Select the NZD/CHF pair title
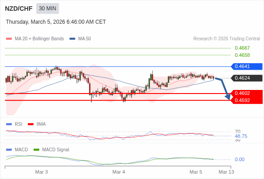This screenshot has width=264, height=179. tap(19, 9)
